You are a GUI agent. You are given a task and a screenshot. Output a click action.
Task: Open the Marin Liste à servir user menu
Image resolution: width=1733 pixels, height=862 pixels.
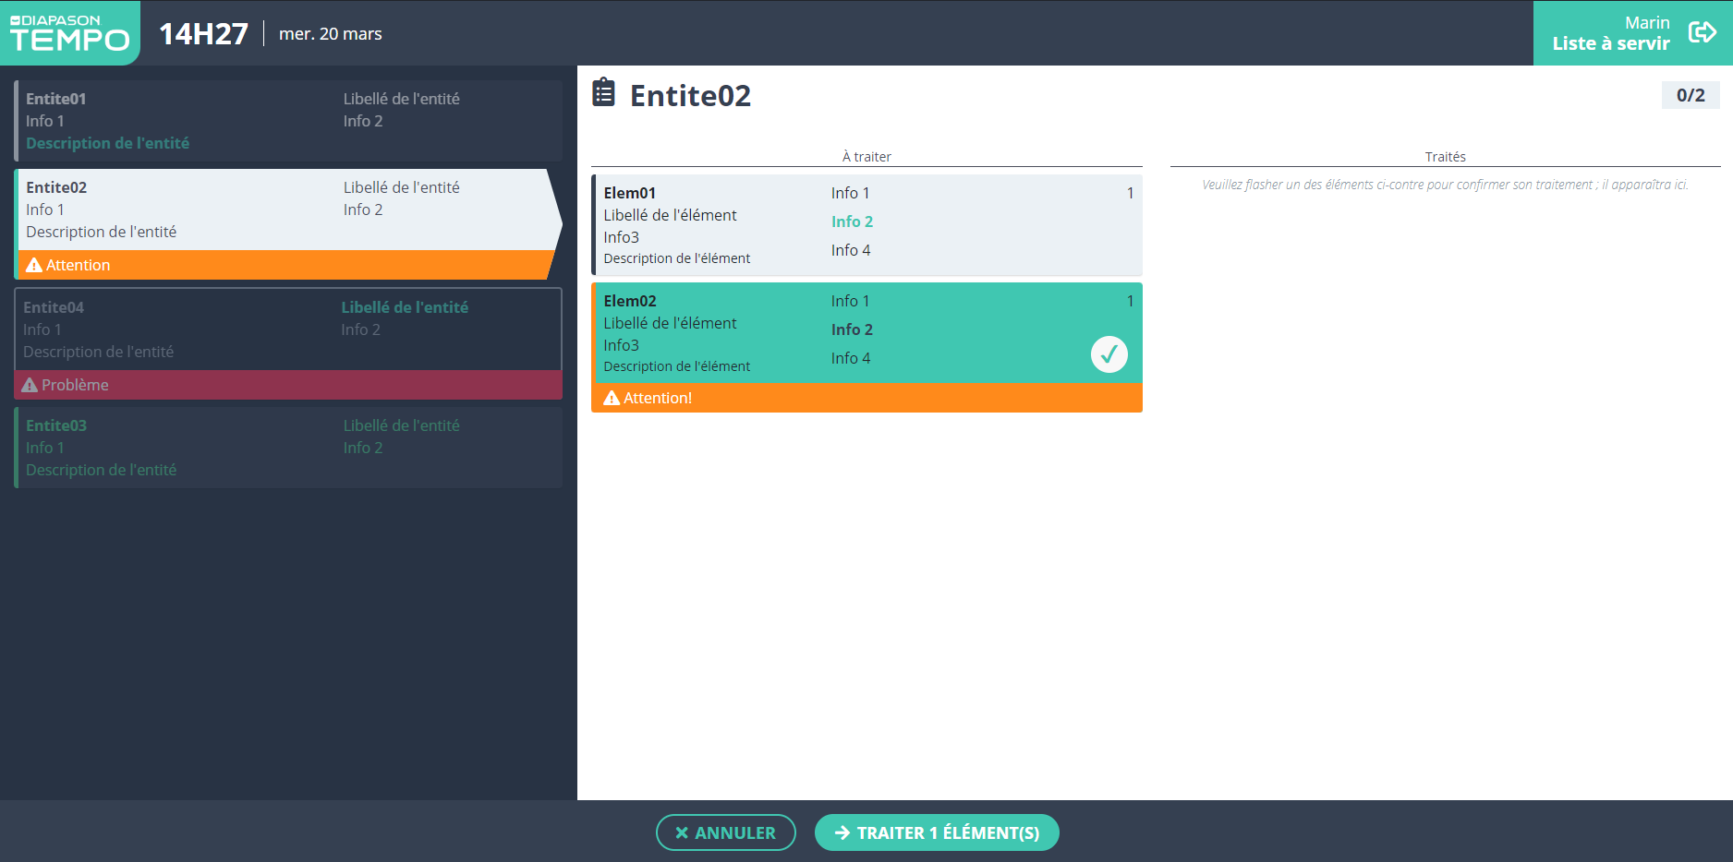point(1610,33)
